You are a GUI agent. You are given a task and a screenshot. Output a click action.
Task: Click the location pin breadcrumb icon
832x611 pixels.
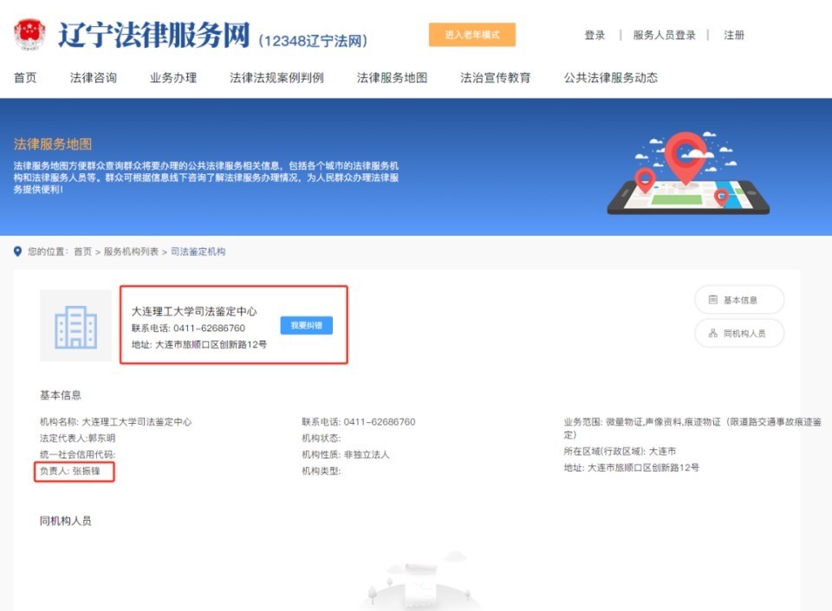(x=17, y=251)
